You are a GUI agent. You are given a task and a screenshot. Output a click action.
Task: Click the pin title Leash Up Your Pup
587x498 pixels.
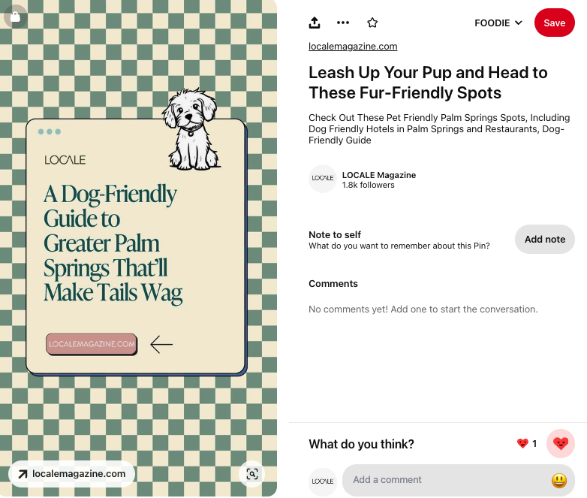click(x=428, y=83)
